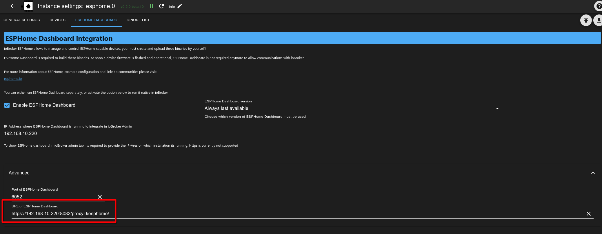Edit the log level pencil icon
Image resolution: width=602 pixels, height=234 pixels.
(x=180, y=6)
